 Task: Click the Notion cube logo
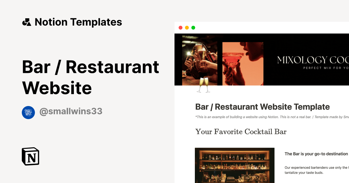tap(31, 156)
